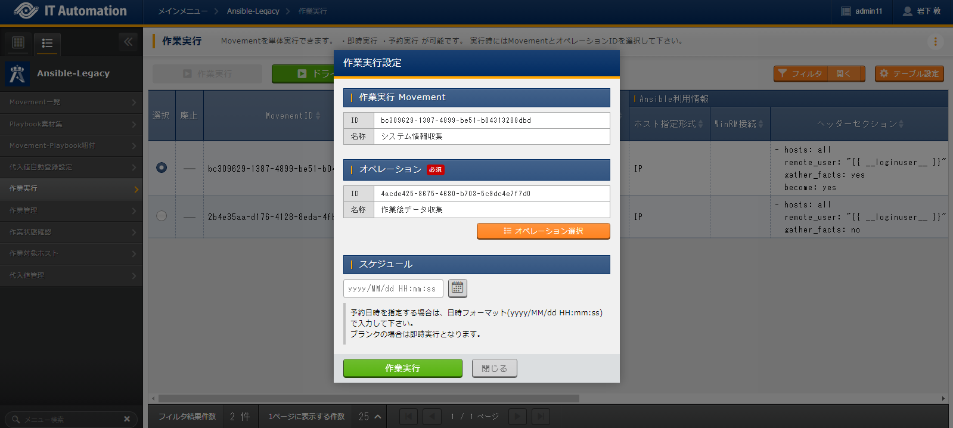
Task: Clear the menu search with X icon
Action: (x=126, y=419)
